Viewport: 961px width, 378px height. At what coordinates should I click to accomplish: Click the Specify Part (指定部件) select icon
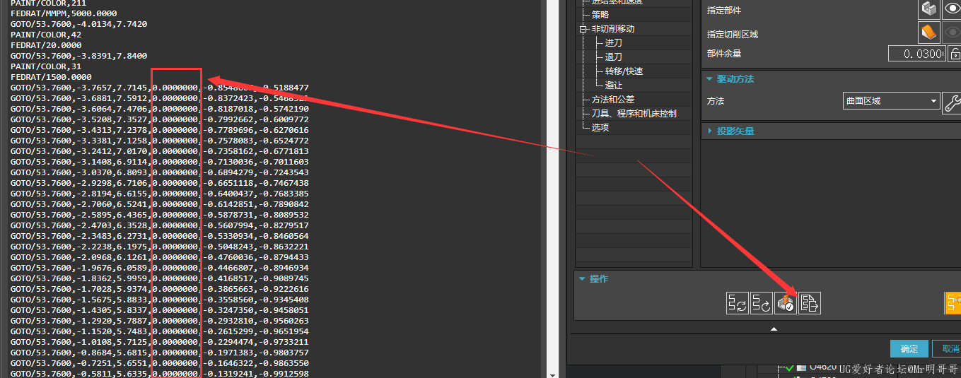point(928,9)
